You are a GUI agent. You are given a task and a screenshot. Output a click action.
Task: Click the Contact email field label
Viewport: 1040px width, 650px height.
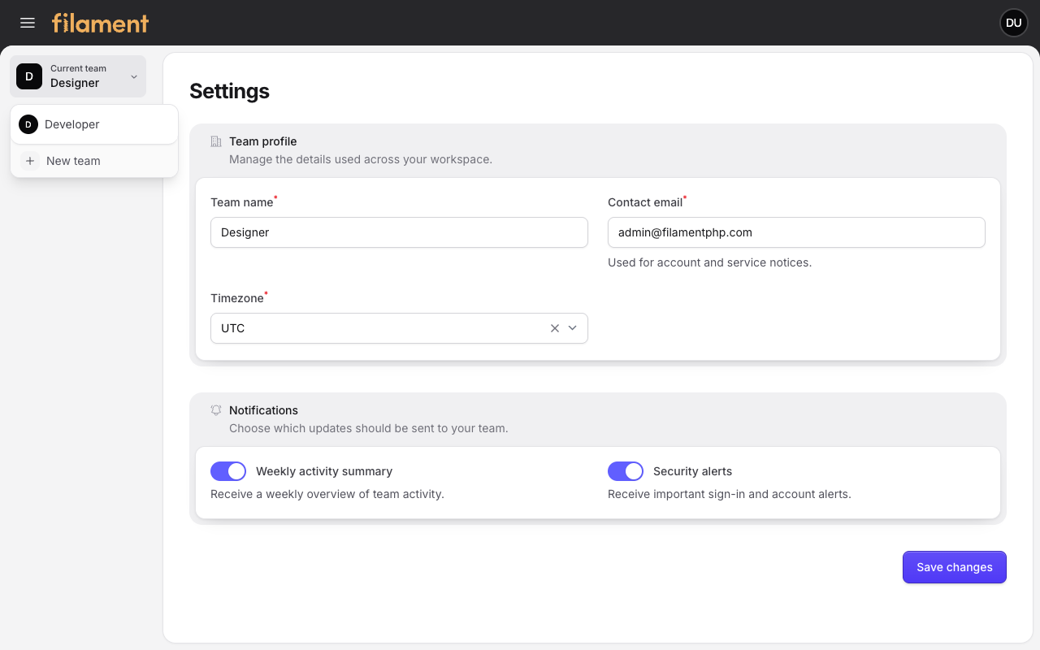point(645,202)
